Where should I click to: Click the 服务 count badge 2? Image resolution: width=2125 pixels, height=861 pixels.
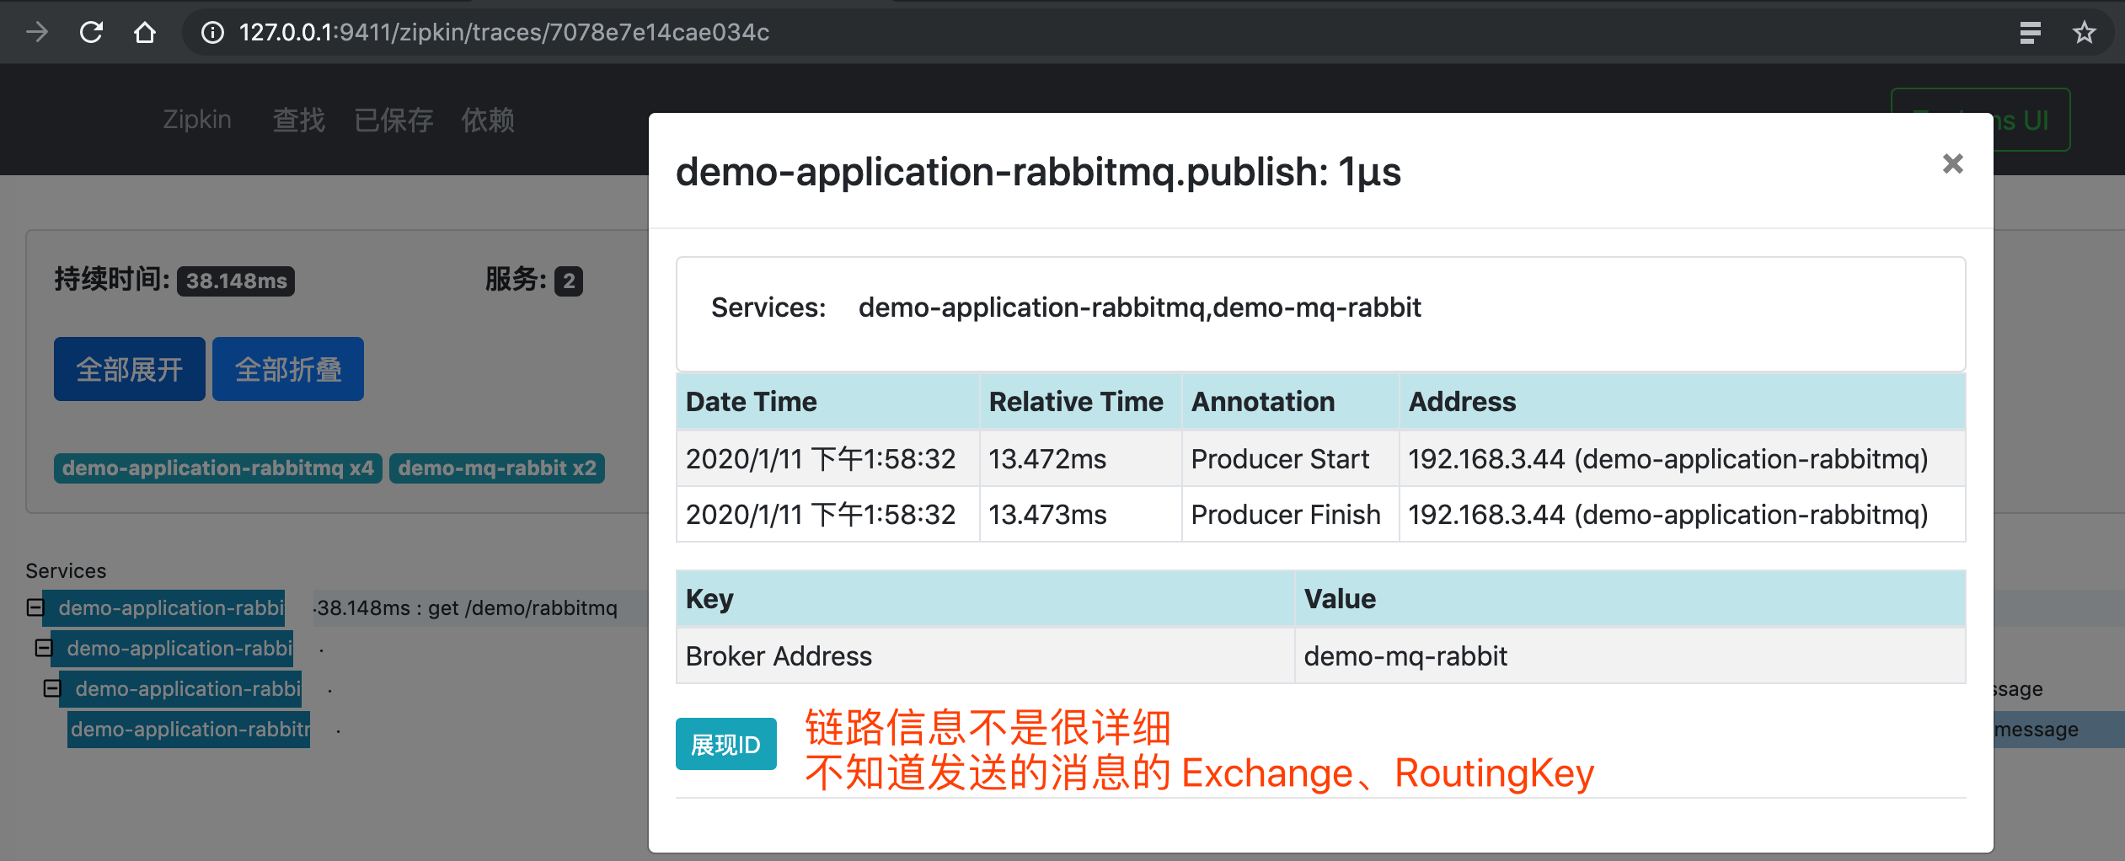[x=569, y=281]
